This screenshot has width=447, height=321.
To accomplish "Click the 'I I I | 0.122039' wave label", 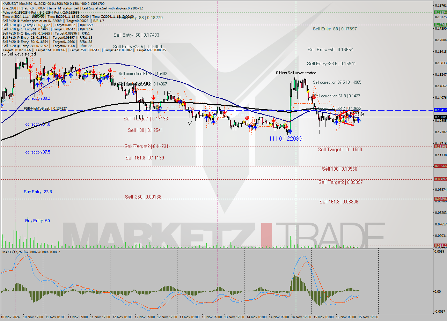I will 286,139.
